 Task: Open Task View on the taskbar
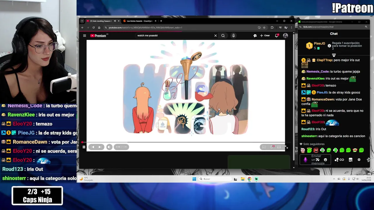236,179
